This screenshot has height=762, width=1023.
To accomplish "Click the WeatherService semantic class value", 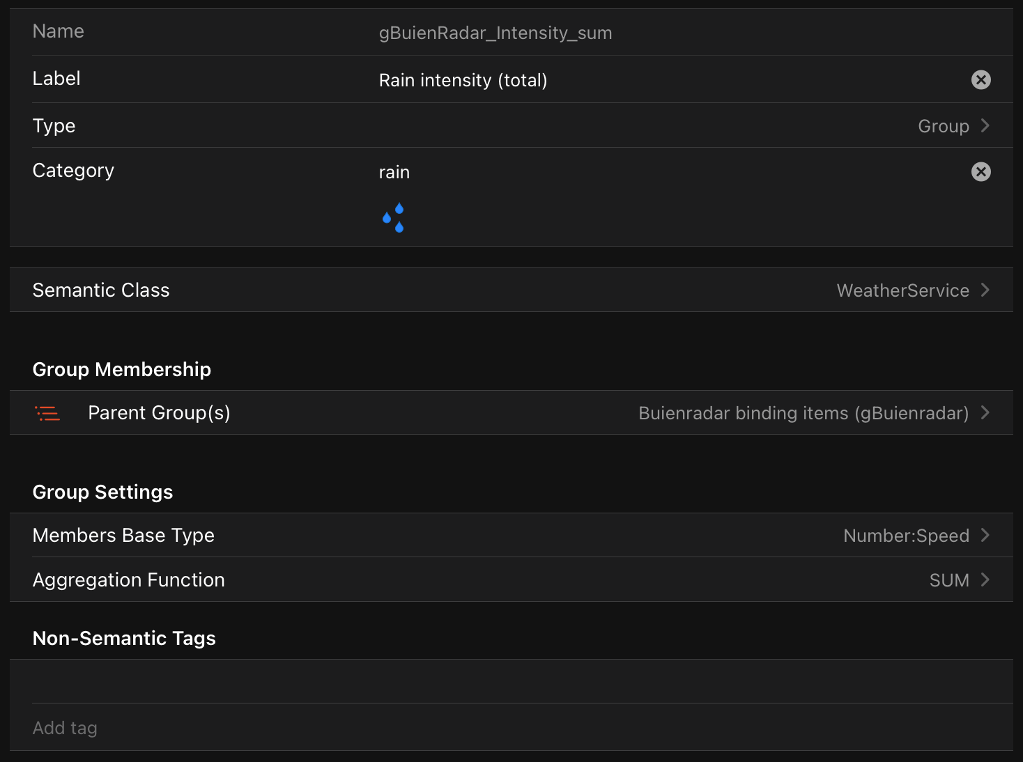I will click(x=902, y=291).
